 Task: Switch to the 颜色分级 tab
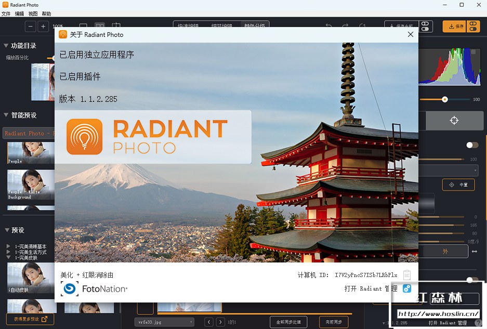(x=255, y=25)
